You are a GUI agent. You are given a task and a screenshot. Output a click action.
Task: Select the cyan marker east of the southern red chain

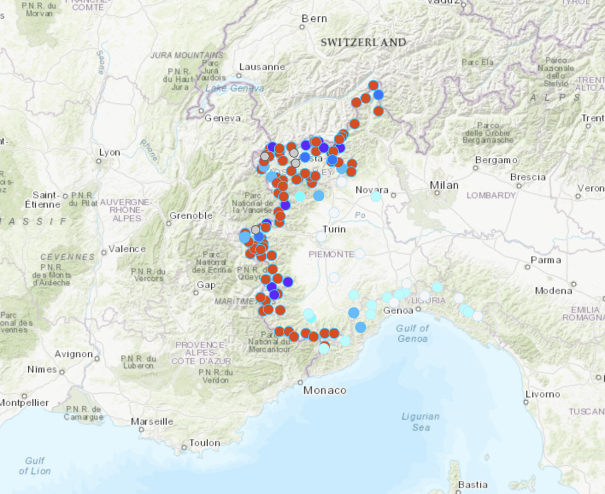click(x=345, y=341)
